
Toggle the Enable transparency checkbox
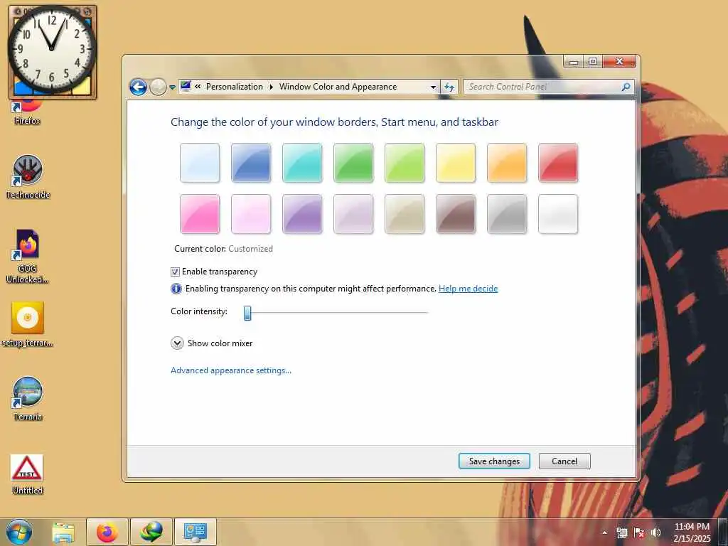175,272
